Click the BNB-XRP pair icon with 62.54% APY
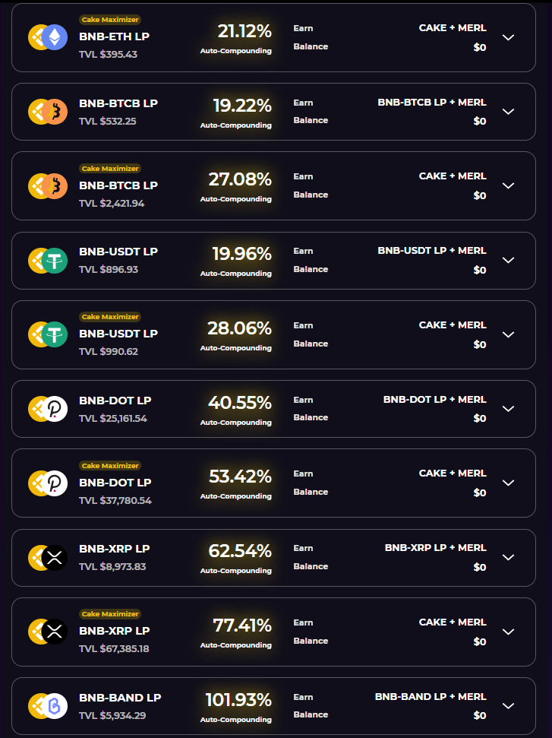 coord(48,558)
